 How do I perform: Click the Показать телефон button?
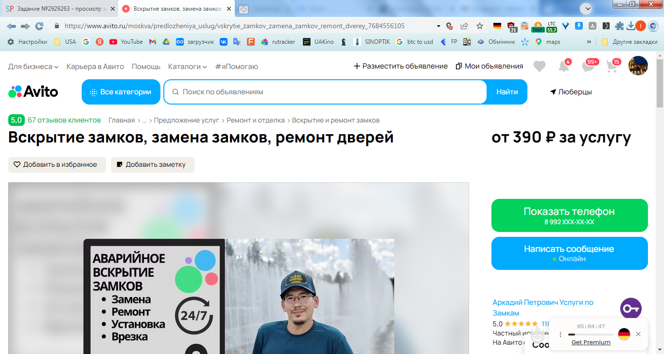coord(569,215)
